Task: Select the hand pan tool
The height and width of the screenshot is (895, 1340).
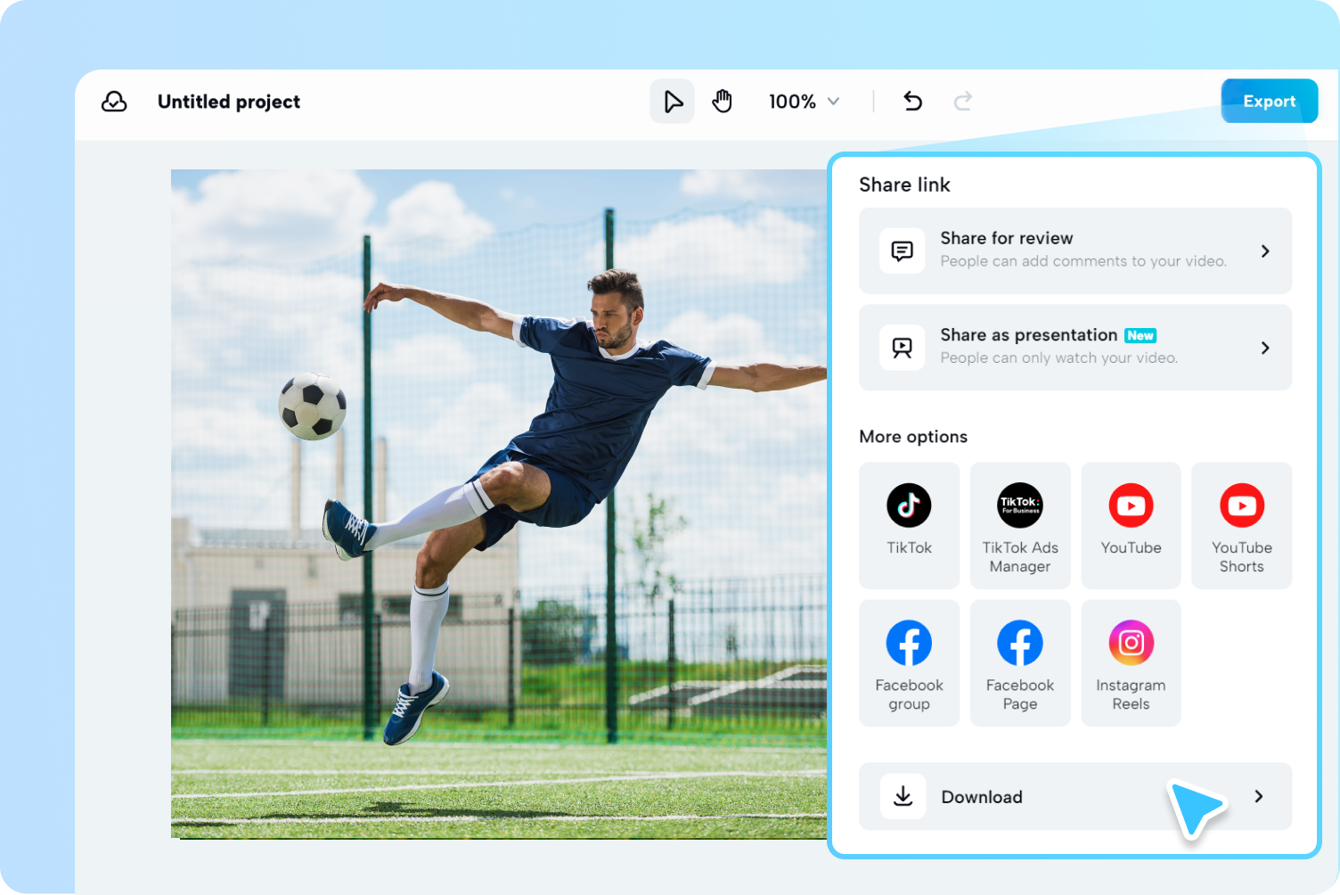Action: [722, 101]
